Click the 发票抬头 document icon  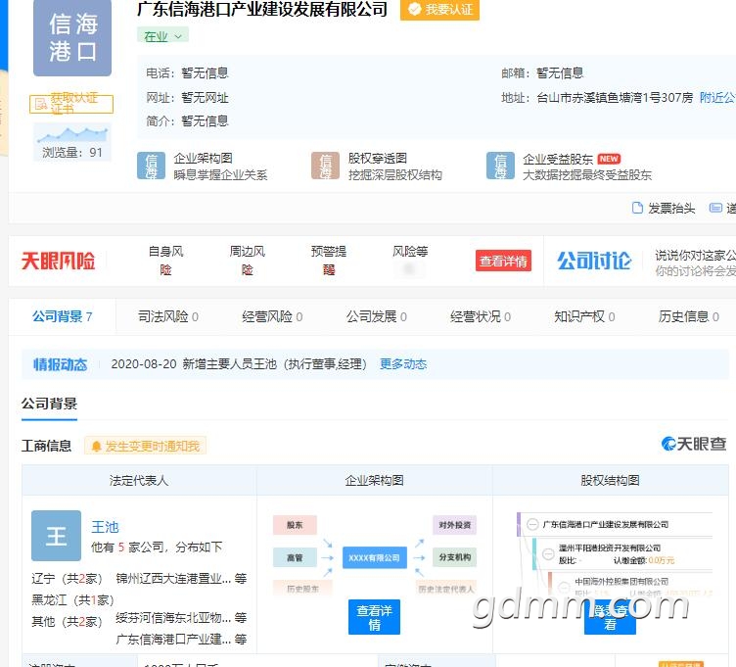pos(637,208)
